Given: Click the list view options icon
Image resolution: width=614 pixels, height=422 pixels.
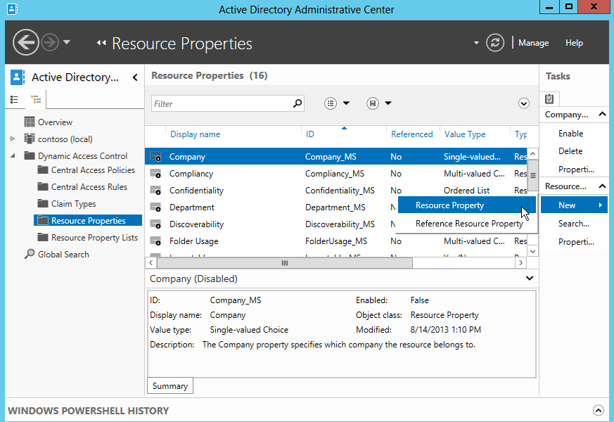Looking at the screenshot, I should (x=331, y=103).
